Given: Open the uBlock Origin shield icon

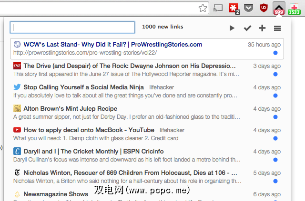Looking at the screenshot, I should coord(264,8).
